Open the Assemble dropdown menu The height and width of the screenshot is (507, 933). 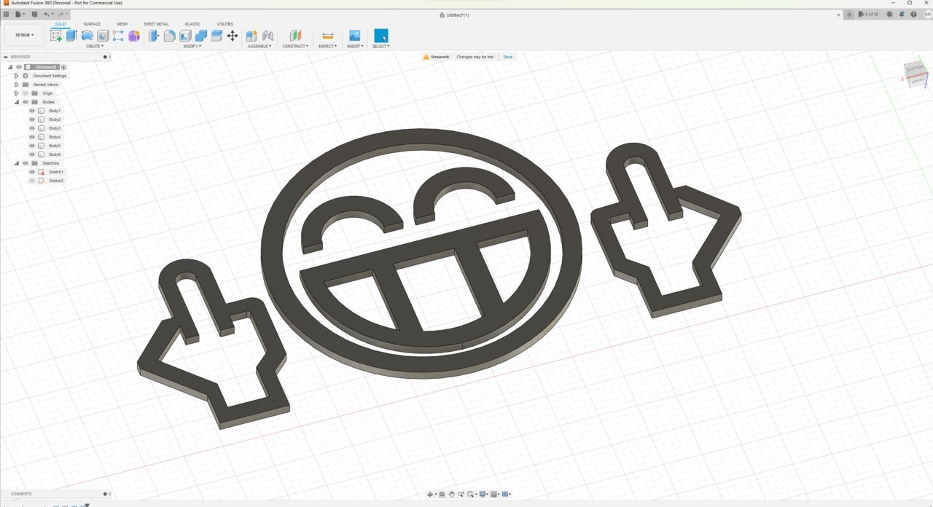tap(259, 46)
